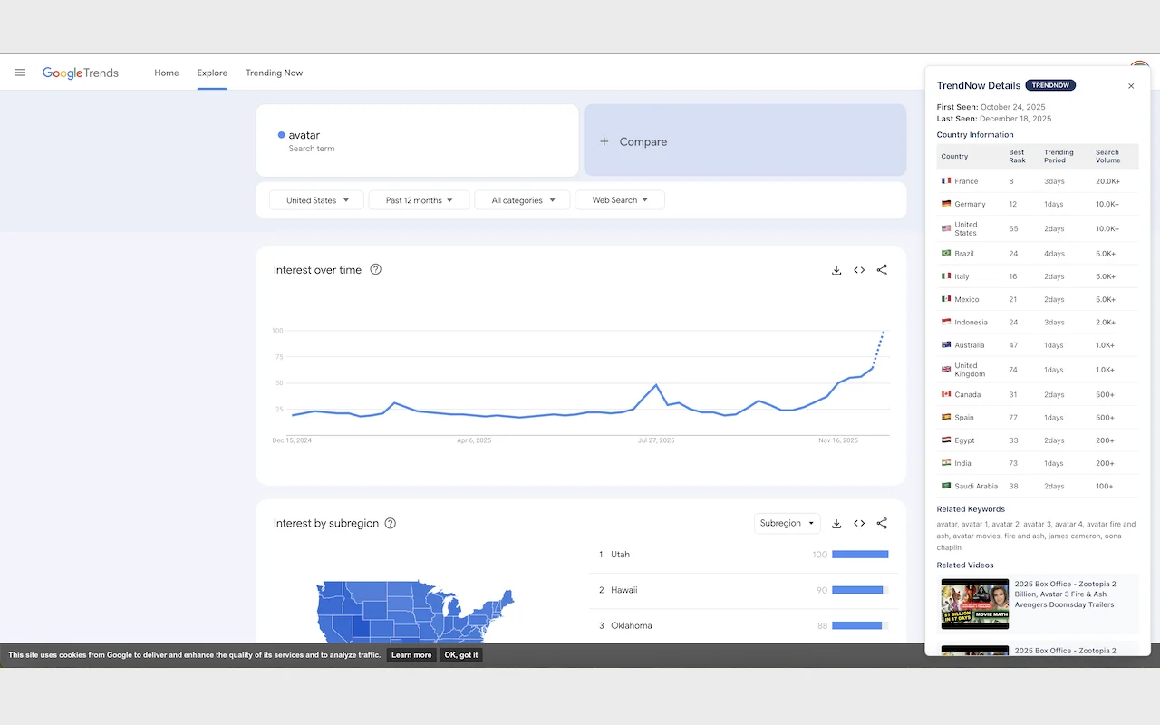Open the help tooltip for Interest over time
This screenshot has height=725, width=1160.
(375, 268)
